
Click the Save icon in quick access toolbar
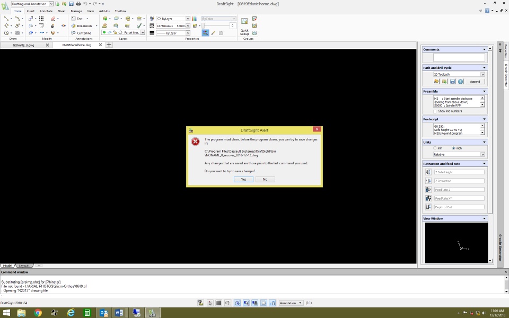point(71,4)
